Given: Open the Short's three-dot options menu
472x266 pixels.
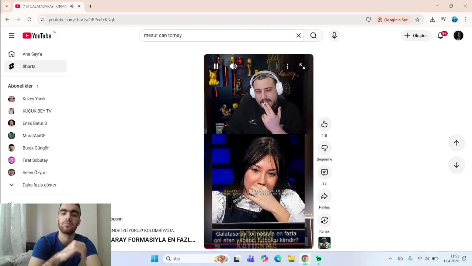Looking at the screenshot, I should (288, 66).
